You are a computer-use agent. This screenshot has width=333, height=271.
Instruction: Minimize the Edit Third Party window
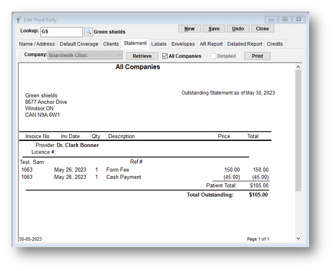tap(271, 20)
